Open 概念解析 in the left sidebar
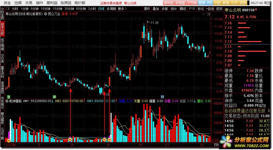 click(2, 118)
